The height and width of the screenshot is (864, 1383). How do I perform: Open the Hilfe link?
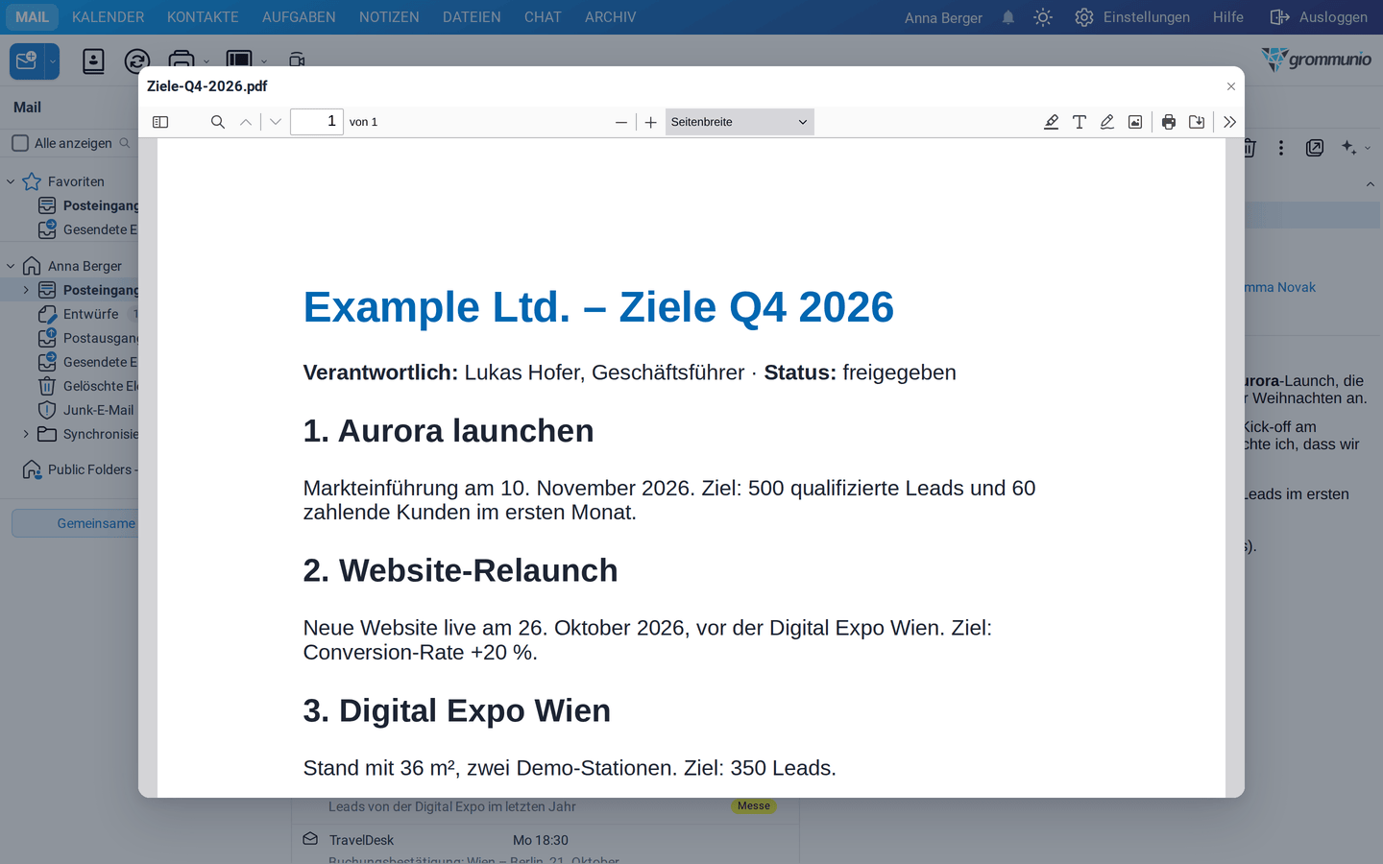[1228, 17]
